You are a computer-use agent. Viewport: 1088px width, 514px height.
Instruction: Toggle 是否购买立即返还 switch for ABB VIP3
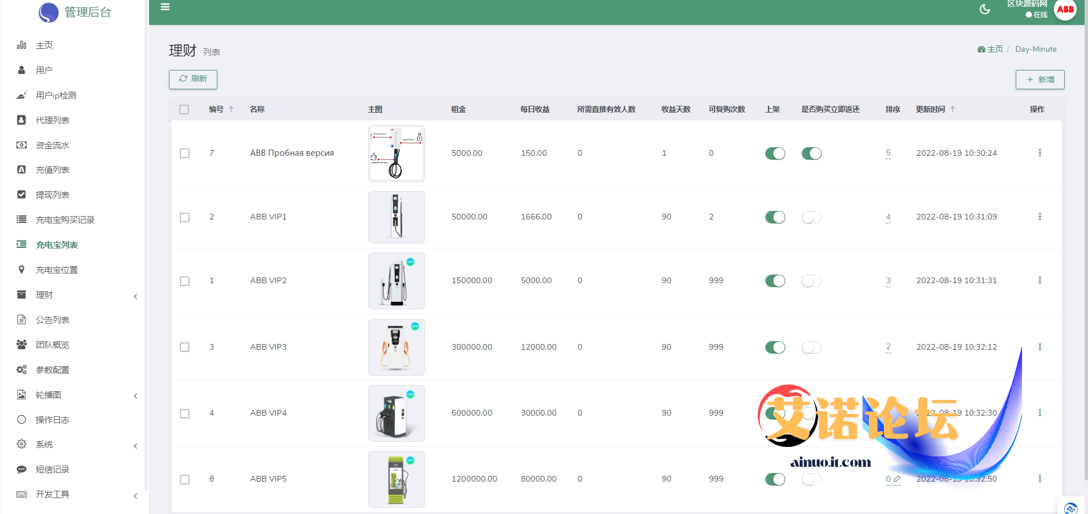click(811, 347)
